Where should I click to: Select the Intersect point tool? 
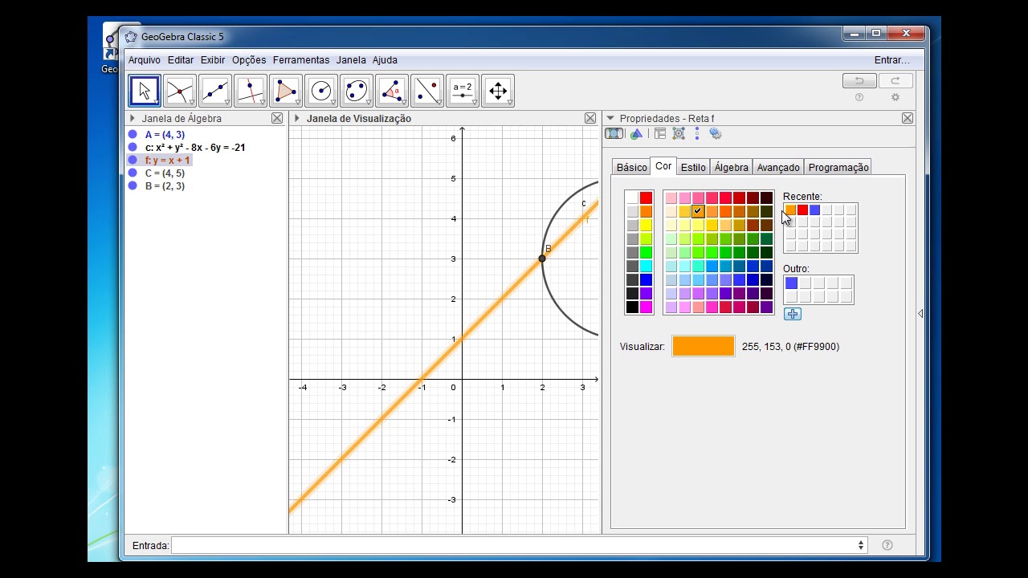pyautogui.click(x=180, y=91)
